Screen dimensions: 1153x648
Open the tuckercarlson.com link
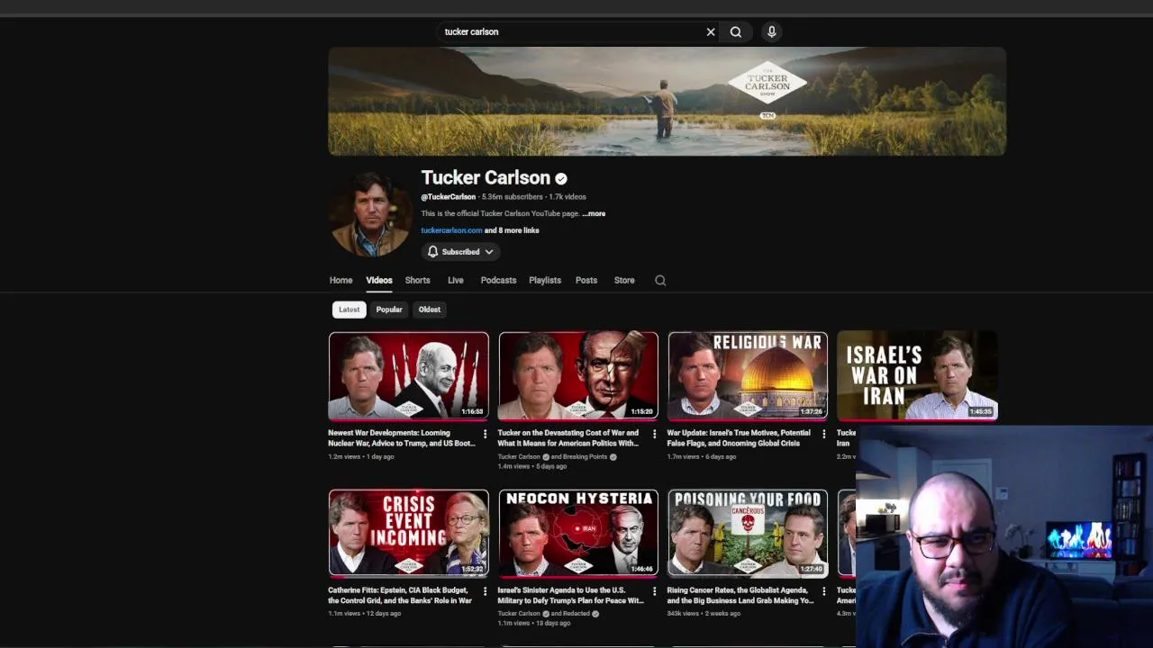[451, 230]
